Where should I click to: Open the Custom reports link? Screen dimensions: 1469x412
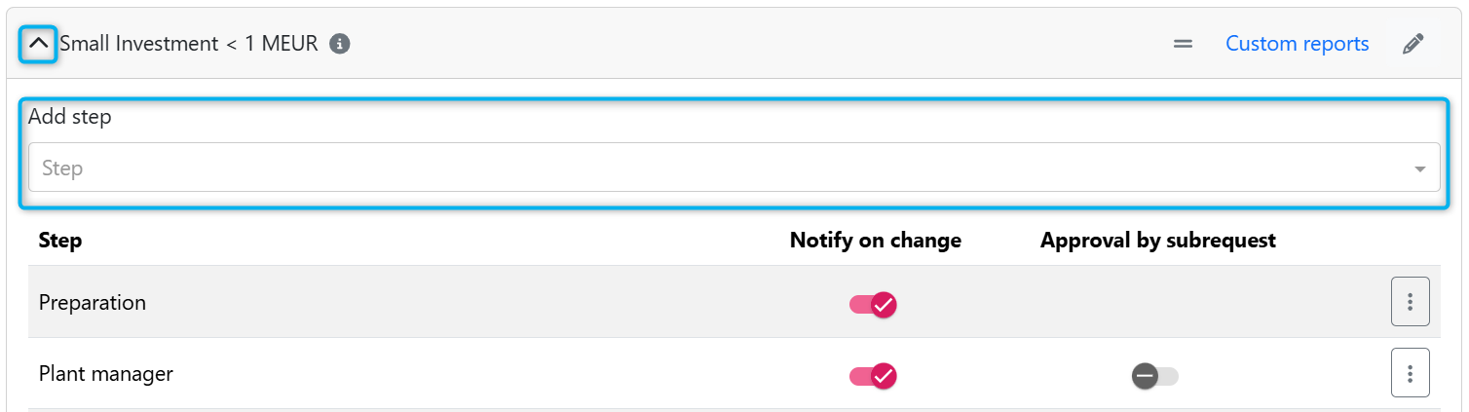click(1297, 44)
